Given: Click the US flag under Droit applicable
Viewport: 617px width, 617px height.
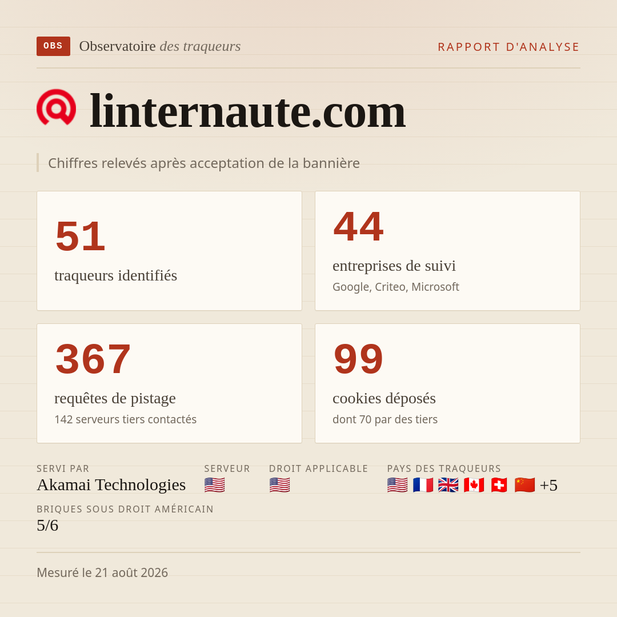Looking at the screenshot, I should [280, 485].
